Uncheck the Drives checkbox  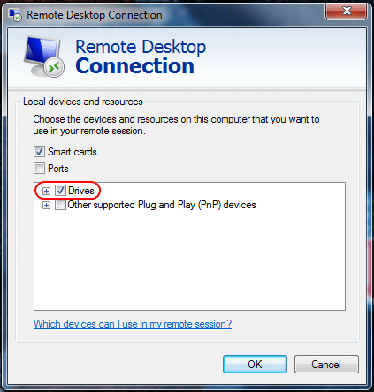60,191
